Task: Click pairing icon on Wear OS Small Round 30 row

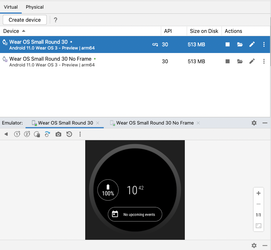Action: (155, 45)
